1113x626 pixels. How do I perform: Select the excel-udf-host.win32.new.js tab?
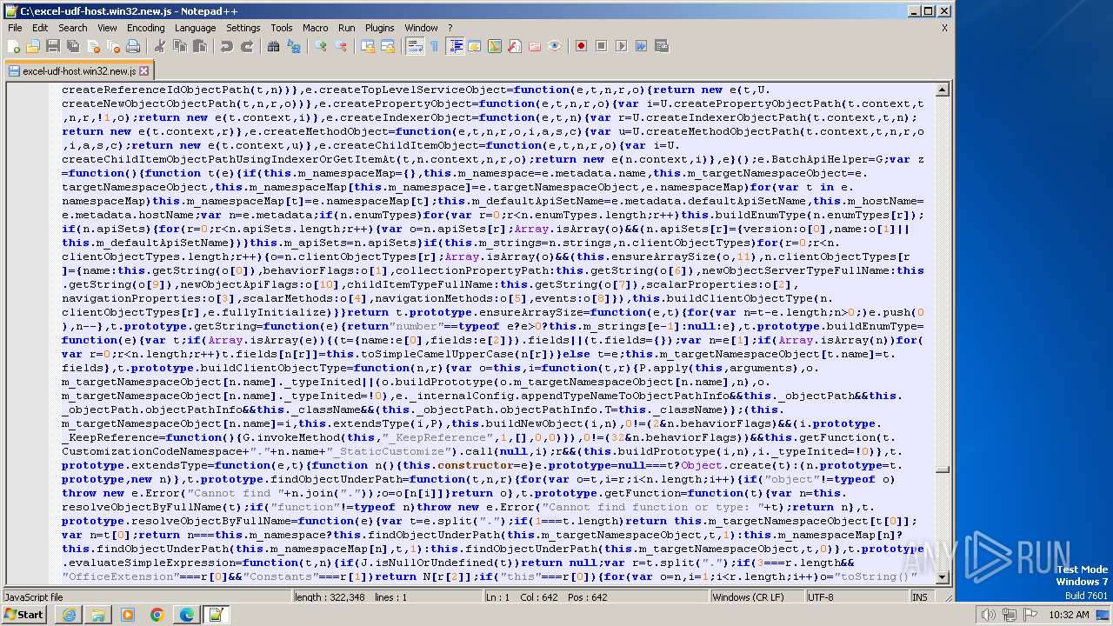click(x=79, y=71)
